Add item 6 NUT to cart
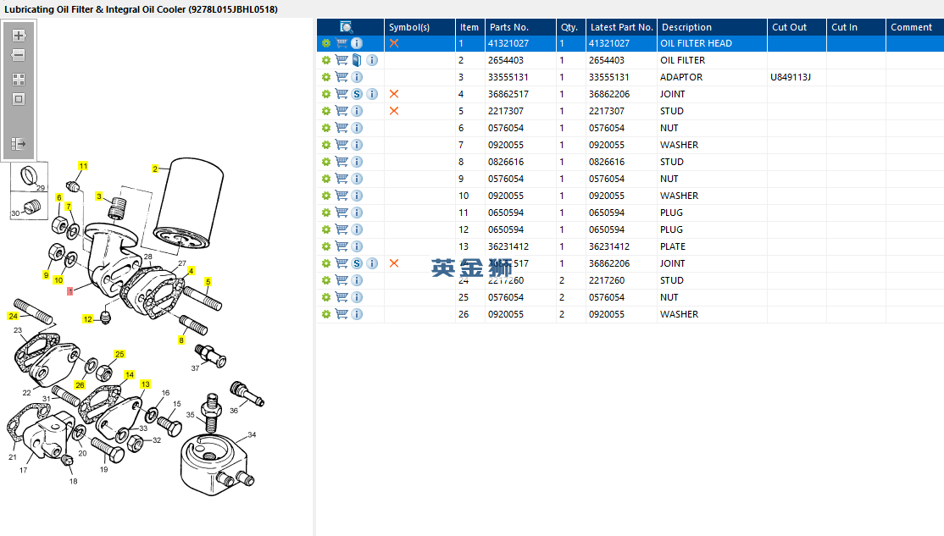This screenshot has width=944, height=536. [342, 128]
